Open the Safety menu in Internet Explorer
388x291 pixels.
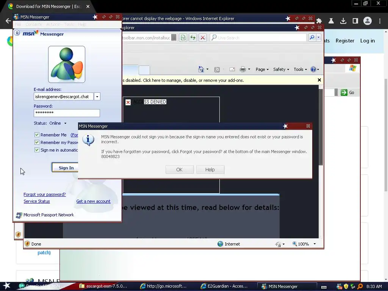click(x=281, y=70)
